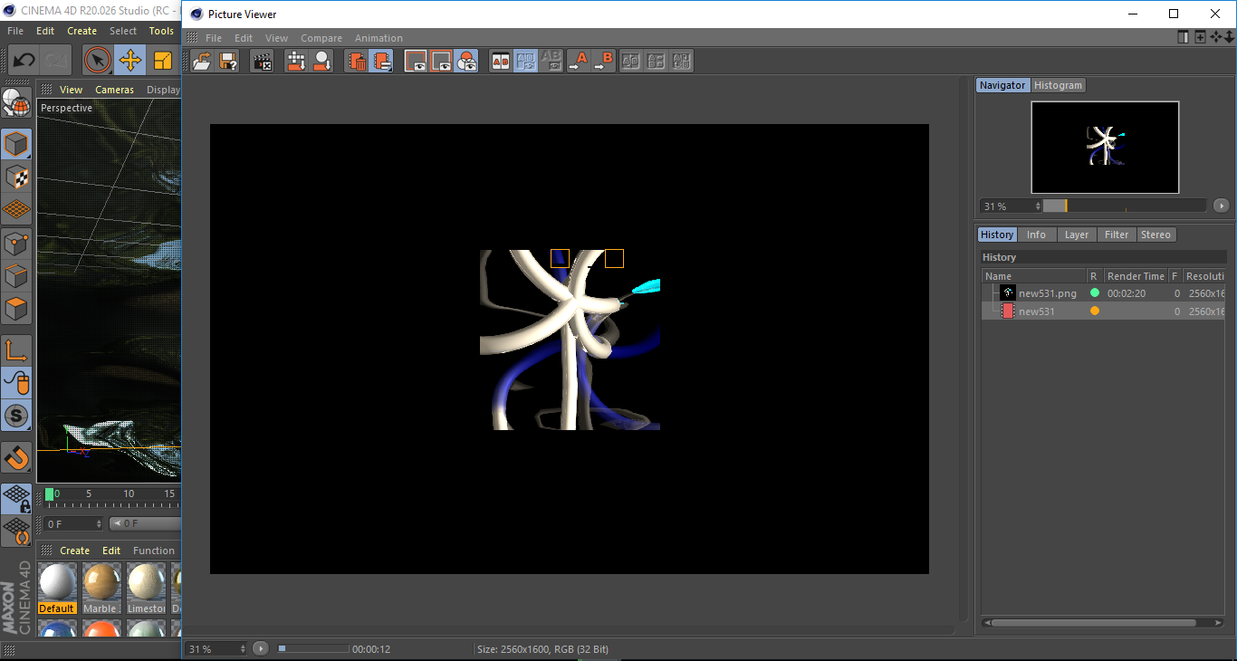Open the Navigator zoom presets arrow button

click(1221, 206)
